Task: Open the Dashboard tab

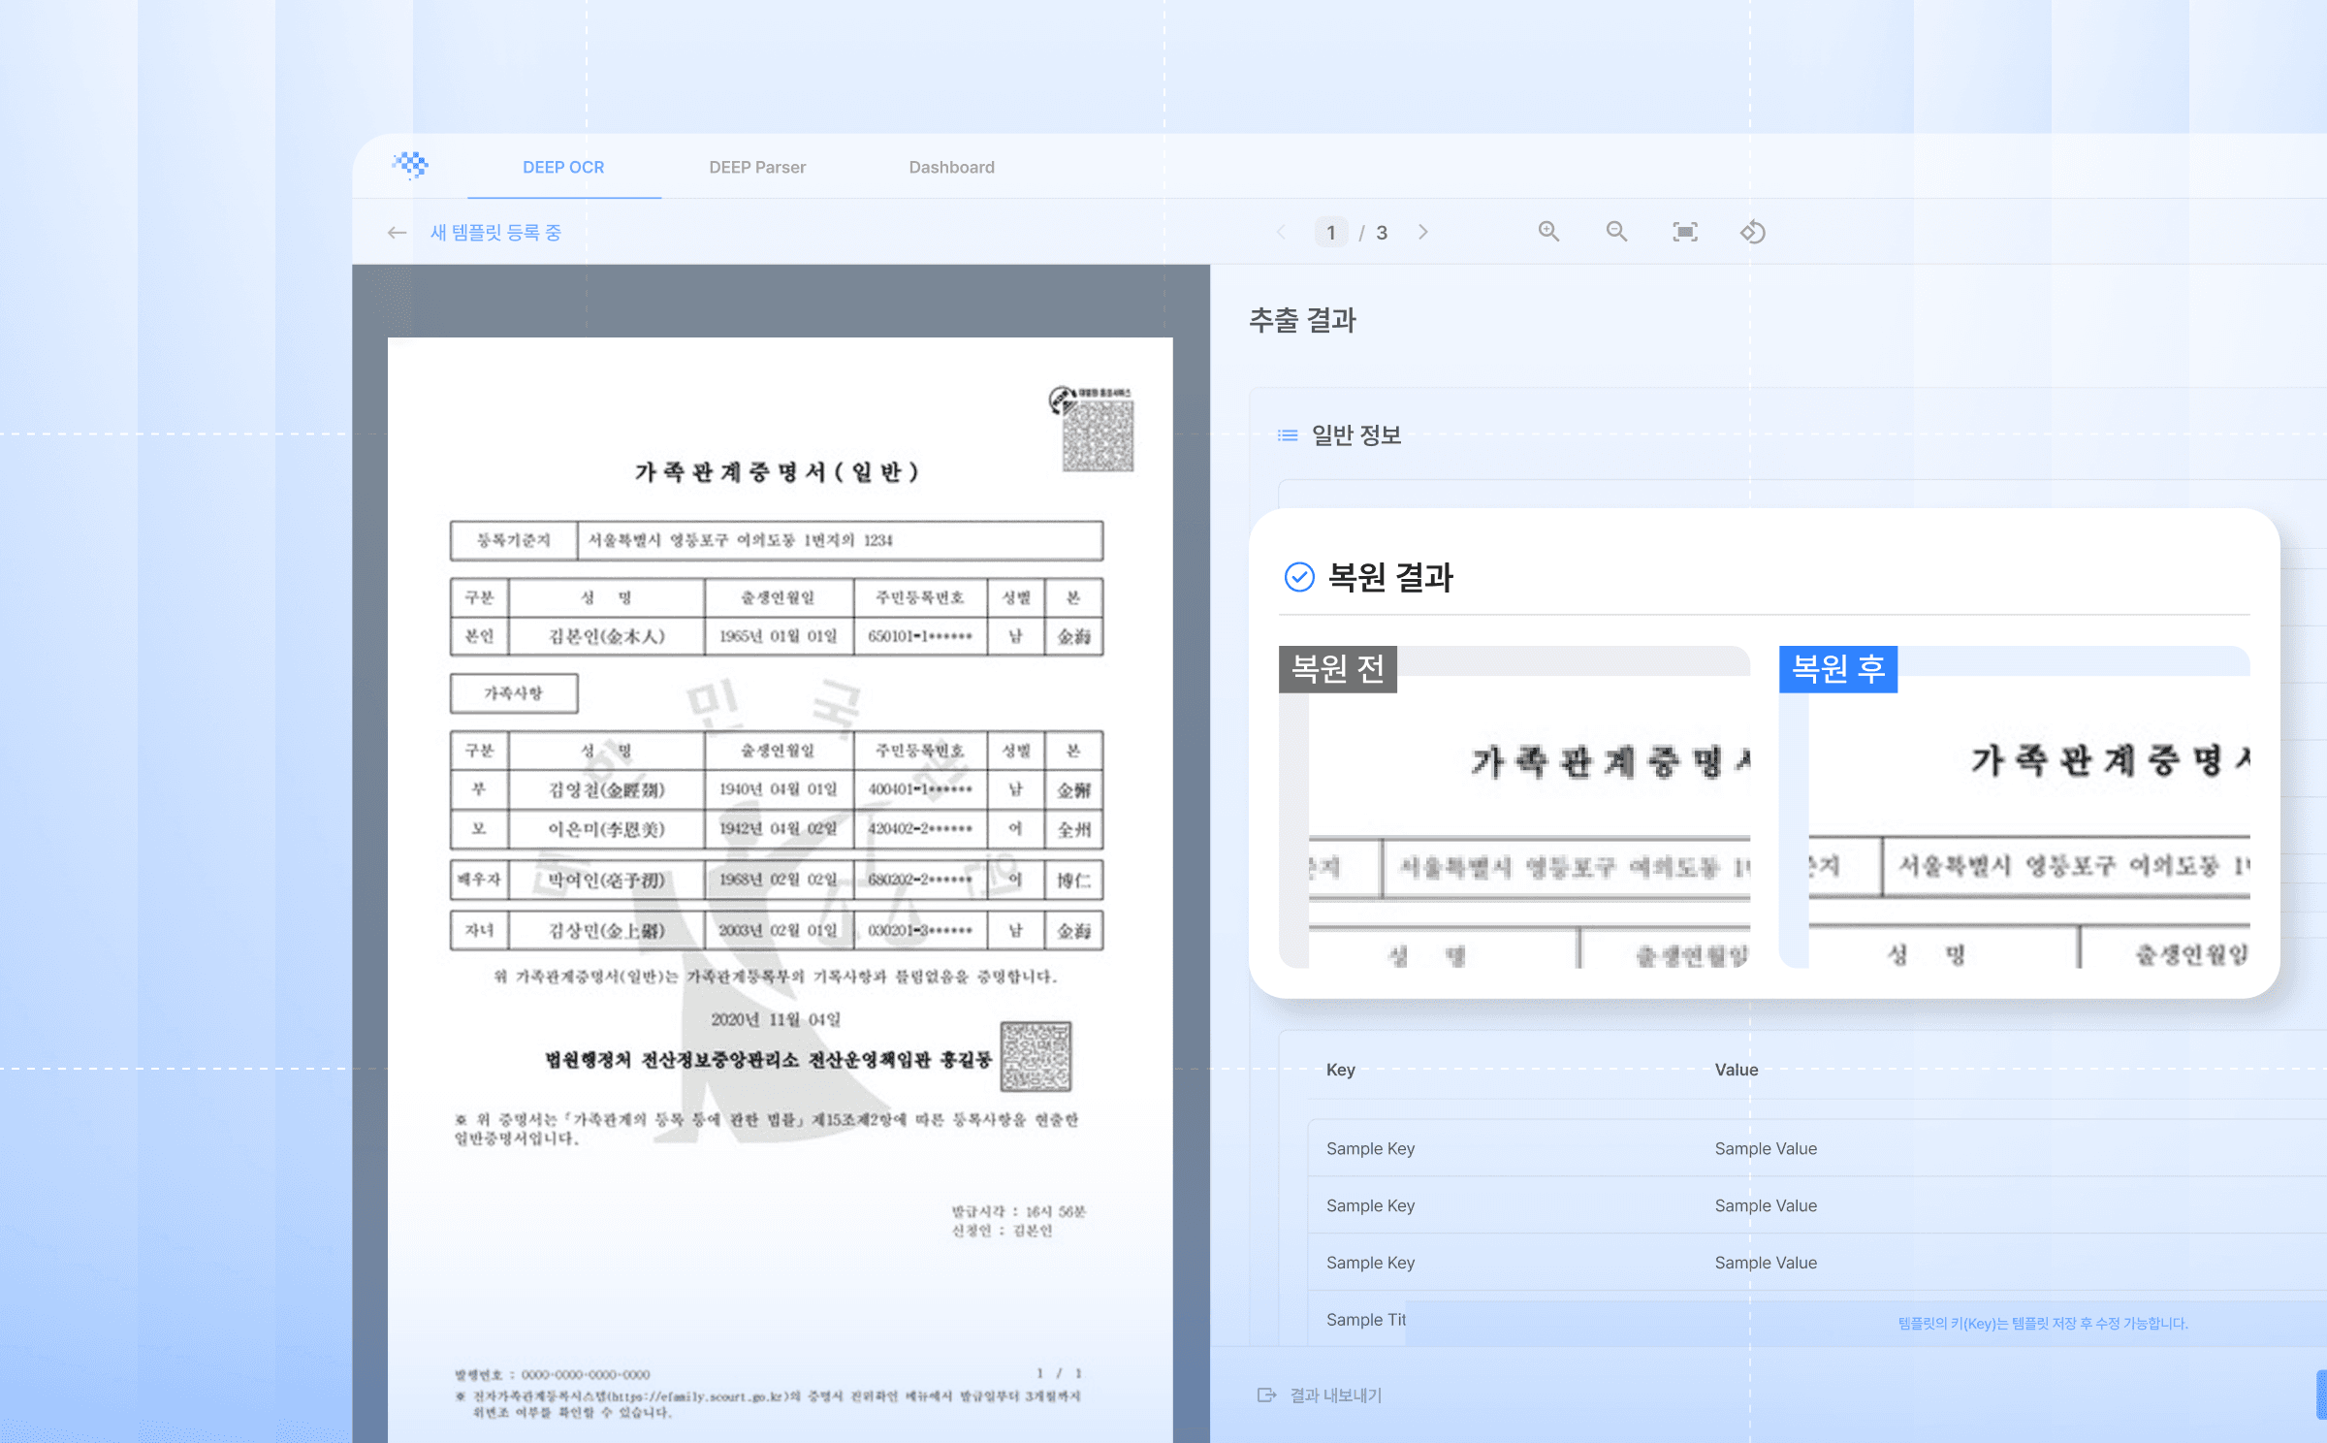Action: pyautogui.click(x=951, y=167)
